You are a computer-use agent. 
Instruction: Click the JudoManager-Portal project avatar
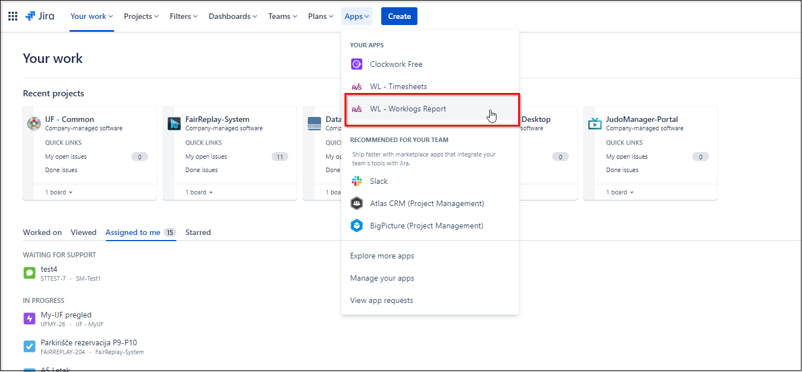(x=595, y=124)
